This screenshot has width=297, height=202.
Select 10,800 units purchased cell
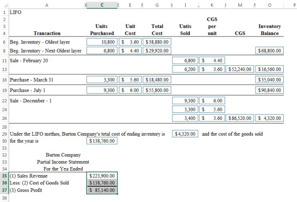pos(102,42)
